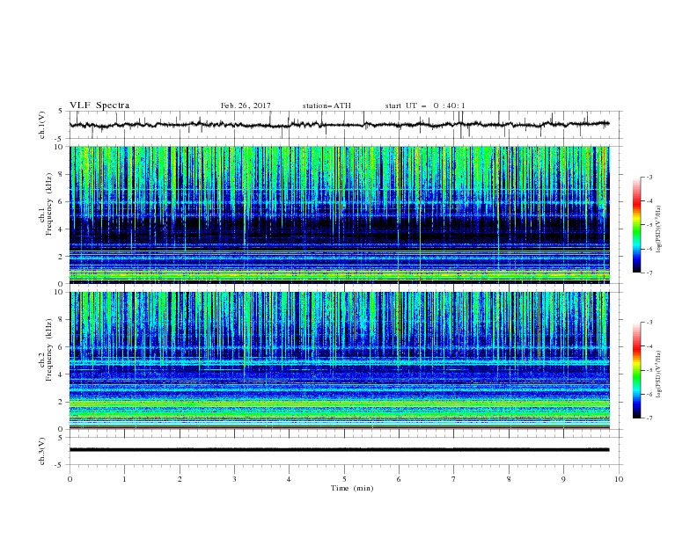
Task: Click the "6" tick on the time axis
Action: click(x=399, y=479)
